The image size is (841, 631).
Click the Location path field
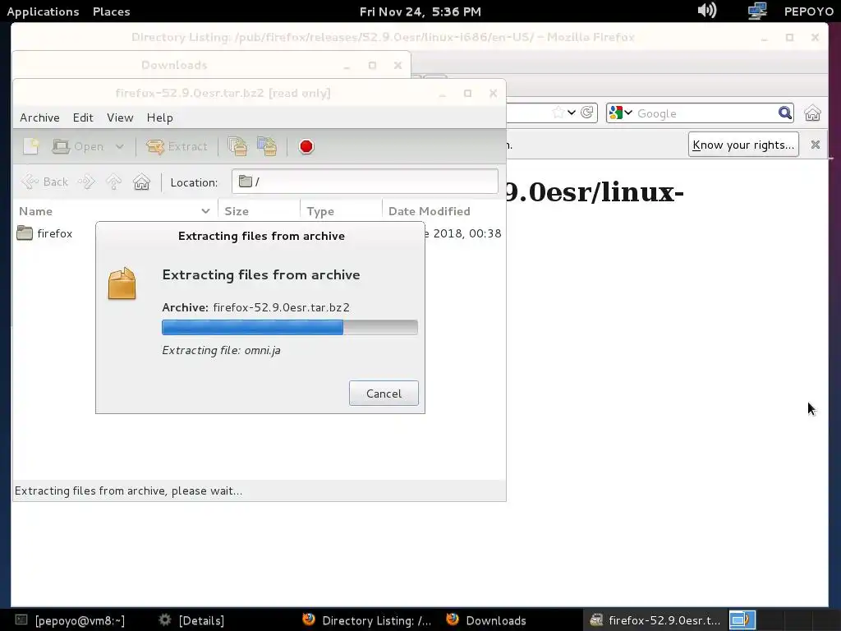coord(365,182)
